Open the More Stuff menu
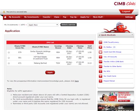Screen dimensions: 139x111 (99, 17)
